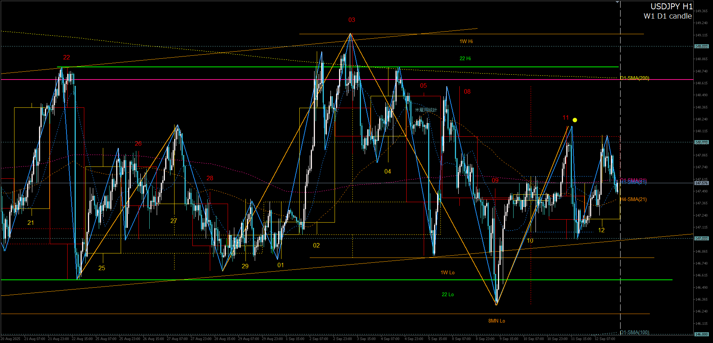
Task: Click the red day label '08'
Action: tap(467, 91)
